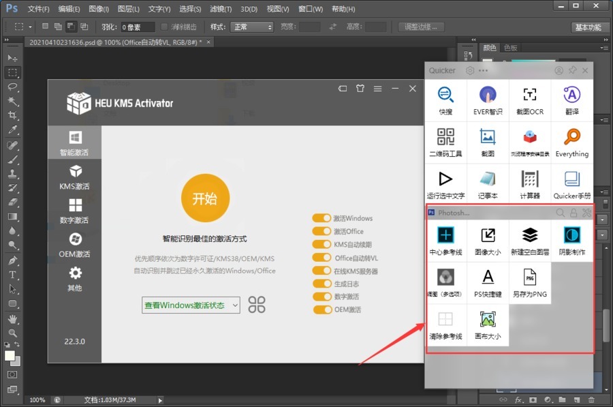Viewport: 613px width, 407px height.
Task: Toggle the 生成日志 switch
Action: pyautogui.click(x=321, y=284)
